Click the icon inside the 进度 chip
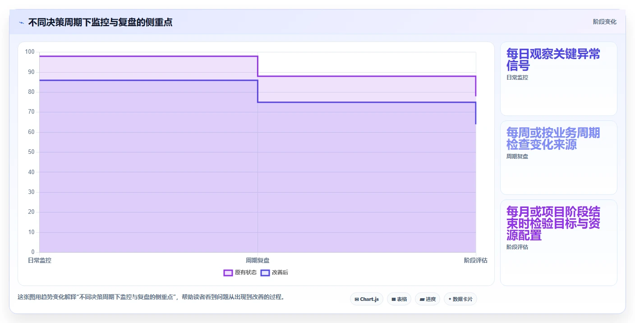 pos(422,299)
